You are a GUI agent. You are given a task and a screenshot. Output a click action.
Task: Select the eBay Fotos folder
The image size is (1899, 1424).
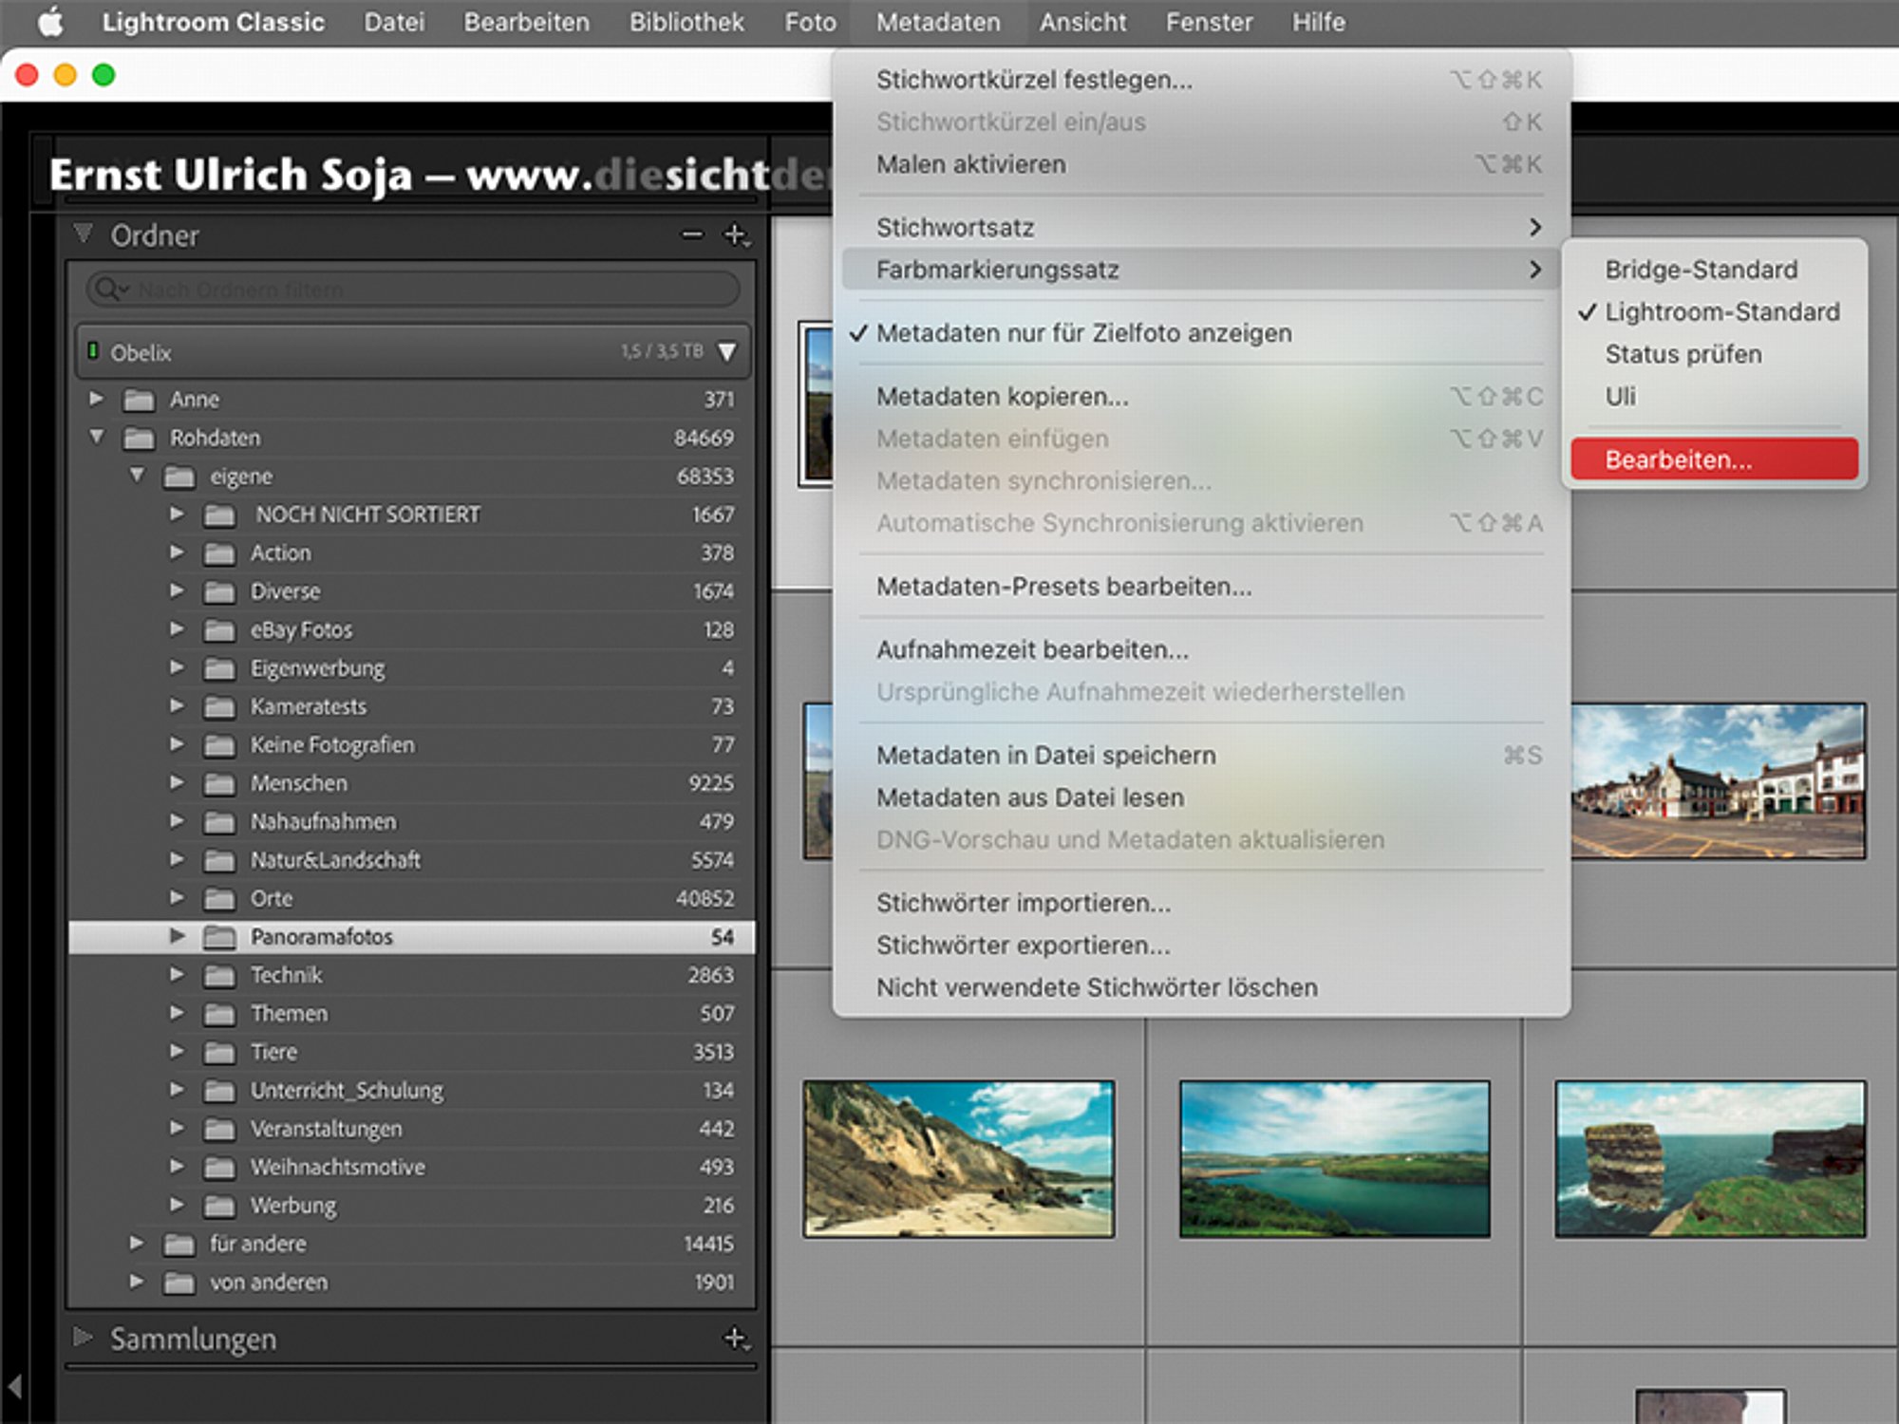click(x=412, y=629)
